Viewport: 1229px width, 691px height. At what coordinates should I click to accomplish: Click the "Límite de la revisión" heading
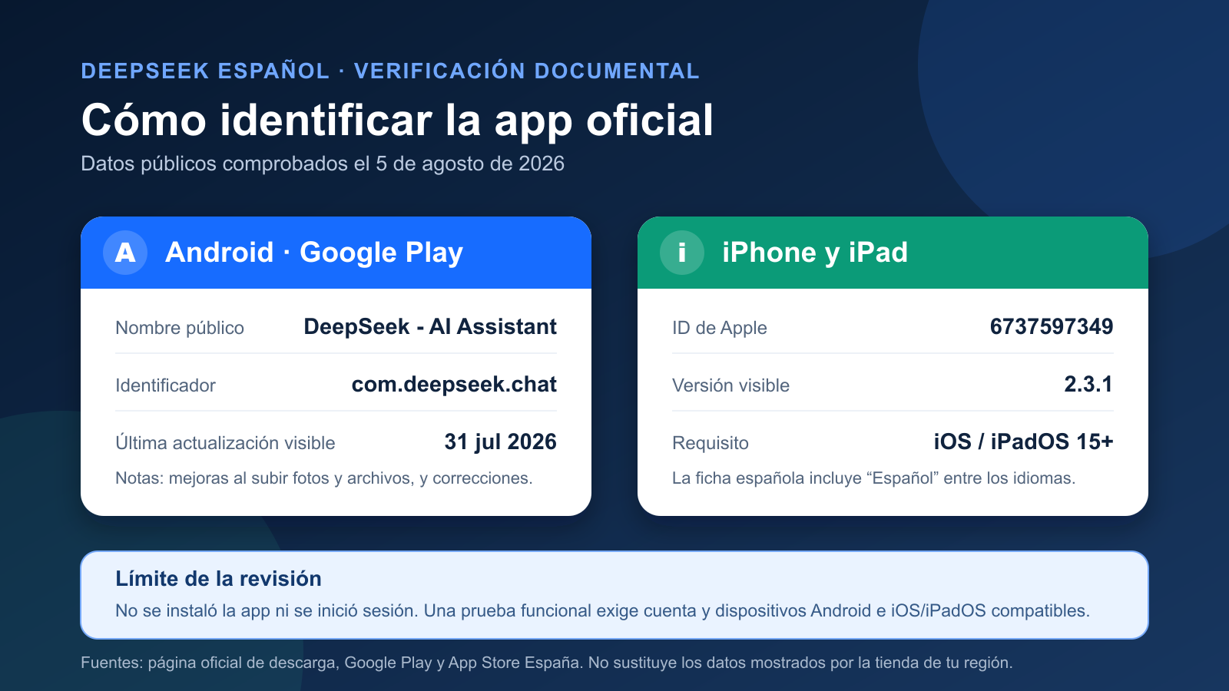coord(218,579)
